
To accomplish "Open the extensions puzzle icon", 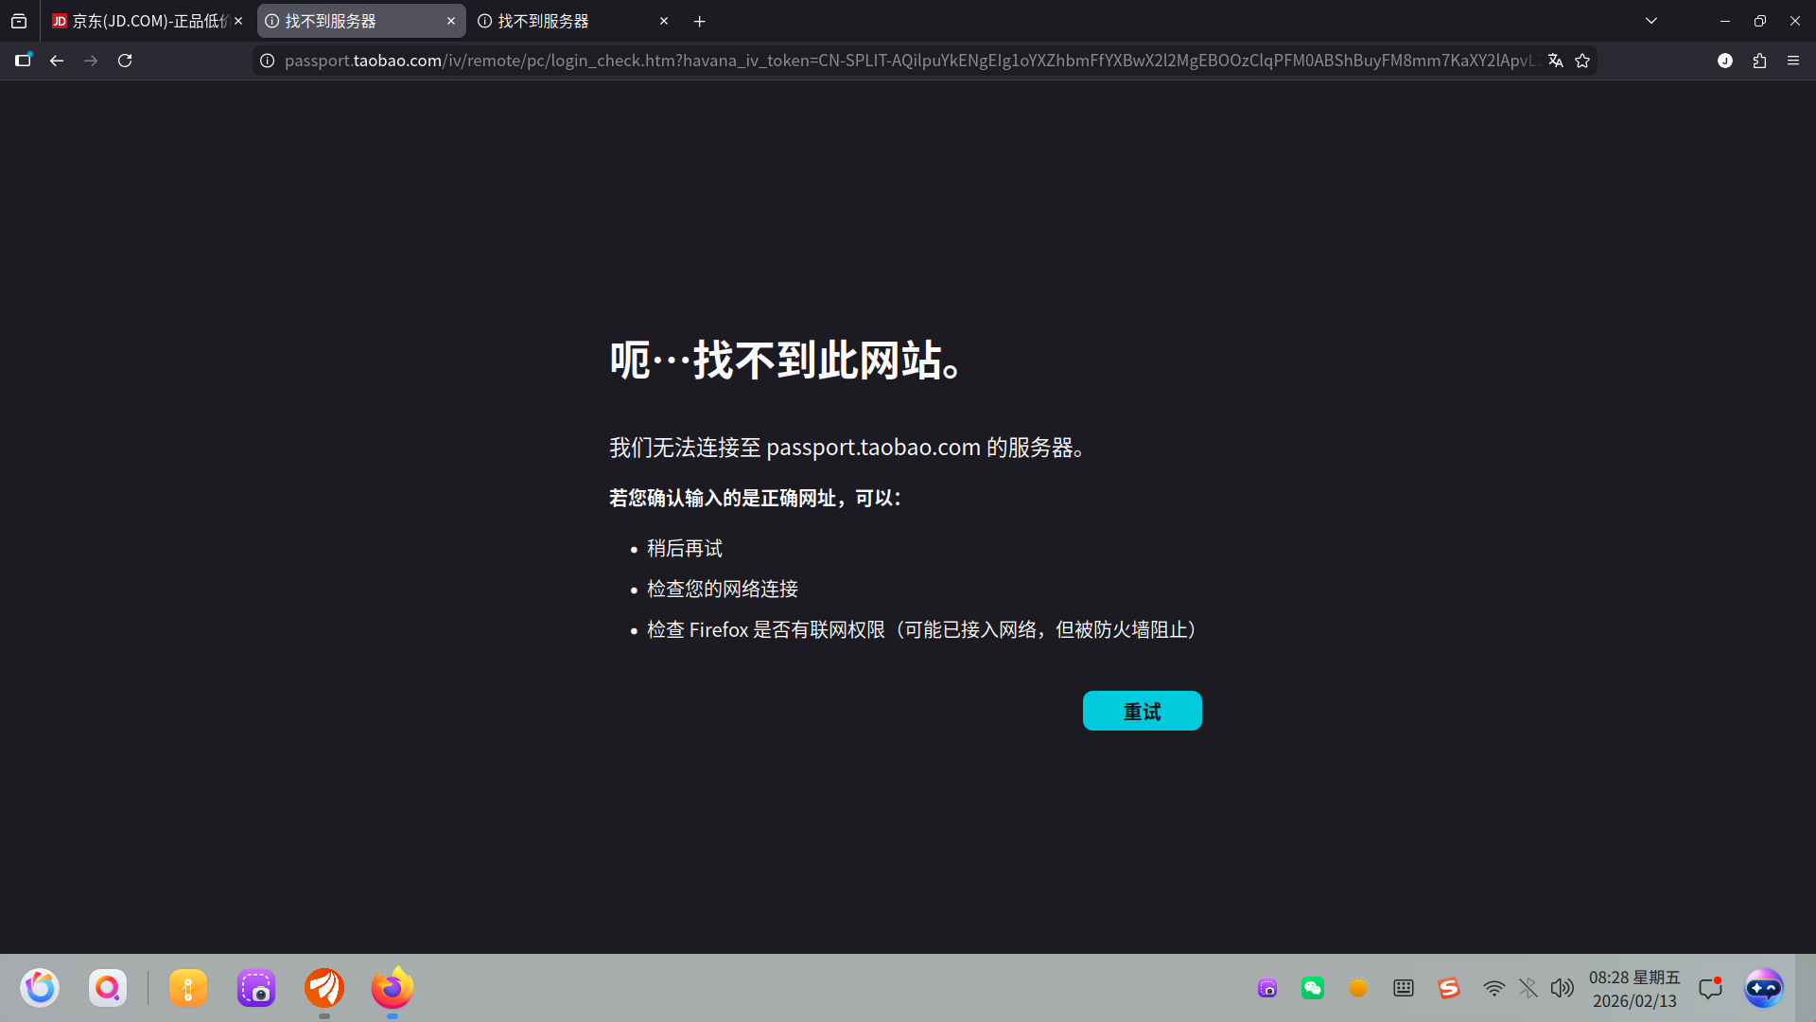I will (x=1759, y=61).
